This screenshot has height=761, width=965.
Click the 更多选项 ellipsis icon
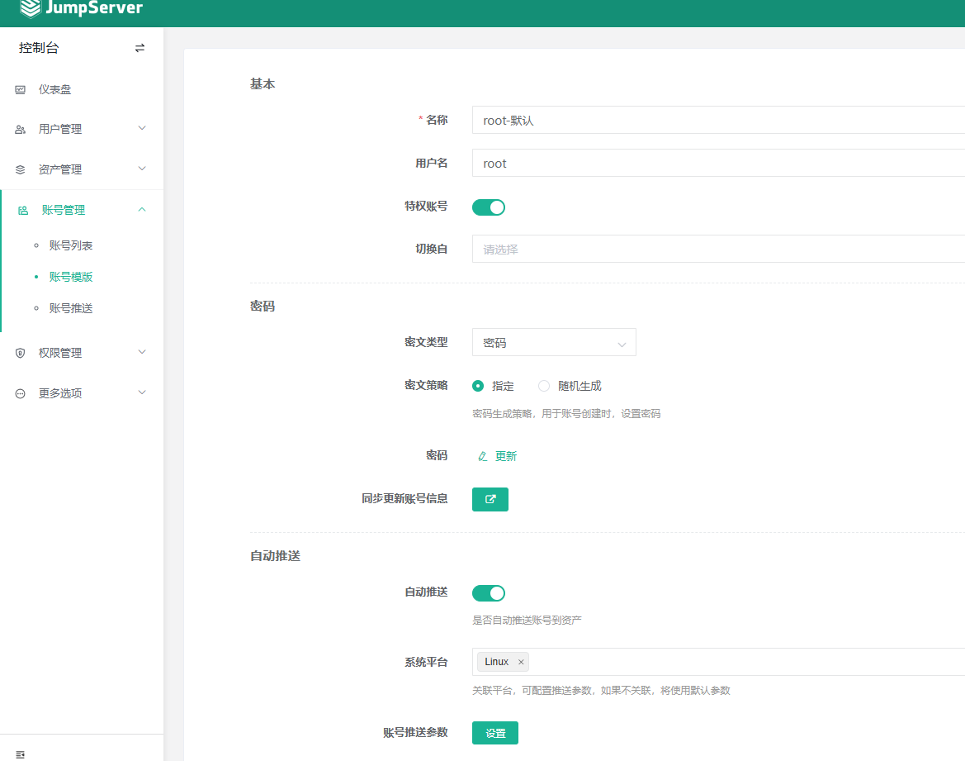[21, 394]
